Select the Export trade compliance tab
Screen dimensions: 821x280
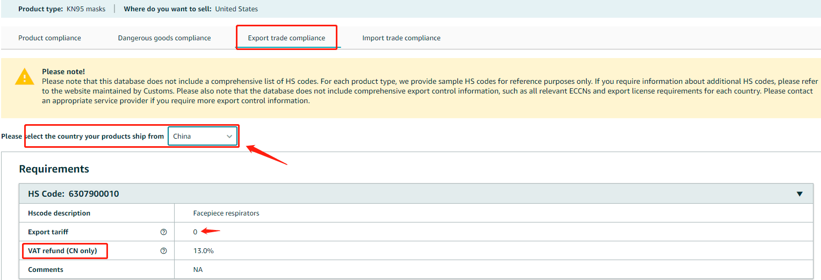coord(286,38)
